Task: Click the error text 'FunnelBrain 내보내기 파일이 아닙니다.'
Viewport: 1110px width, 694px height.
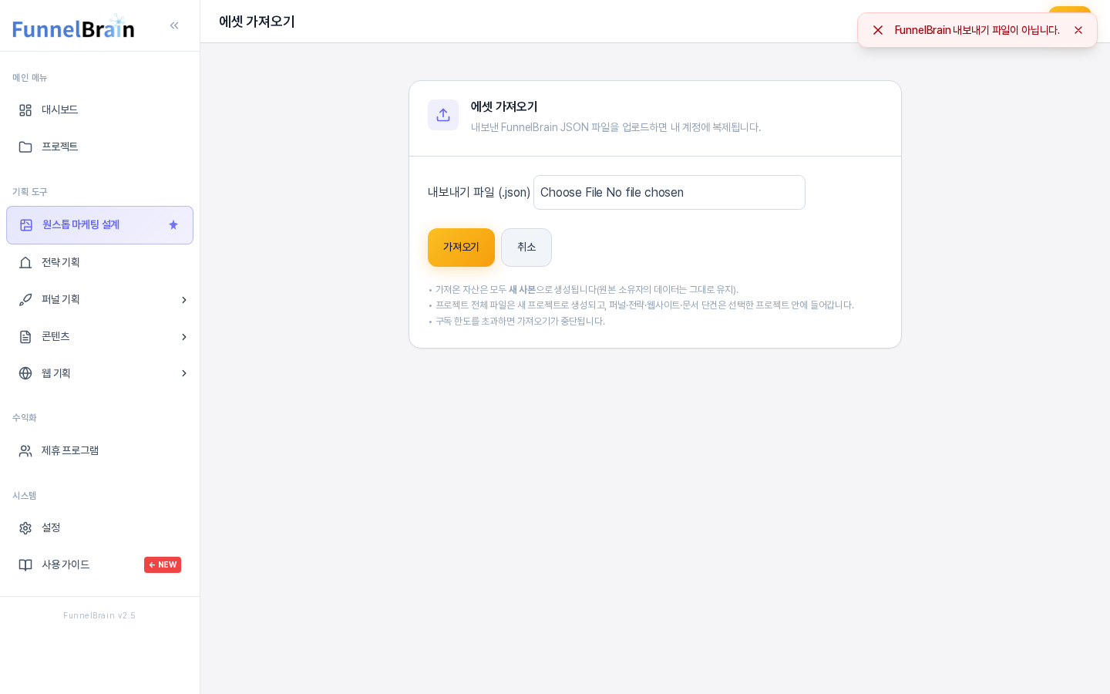Action: click(x=977, y=30)
